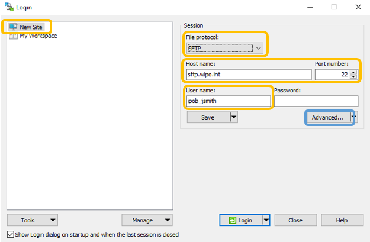370x242 pixels.
Task: Click into the Host name field
Action: [247, 75]
